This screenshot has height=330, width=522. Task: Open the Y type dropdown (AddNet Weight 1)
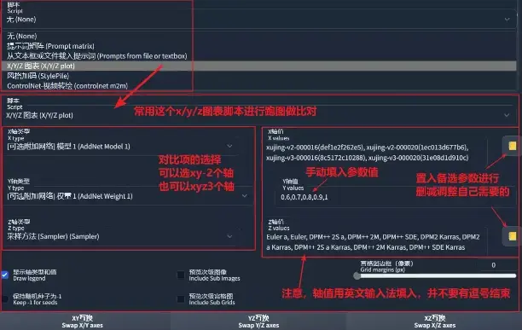coord(128,196)
